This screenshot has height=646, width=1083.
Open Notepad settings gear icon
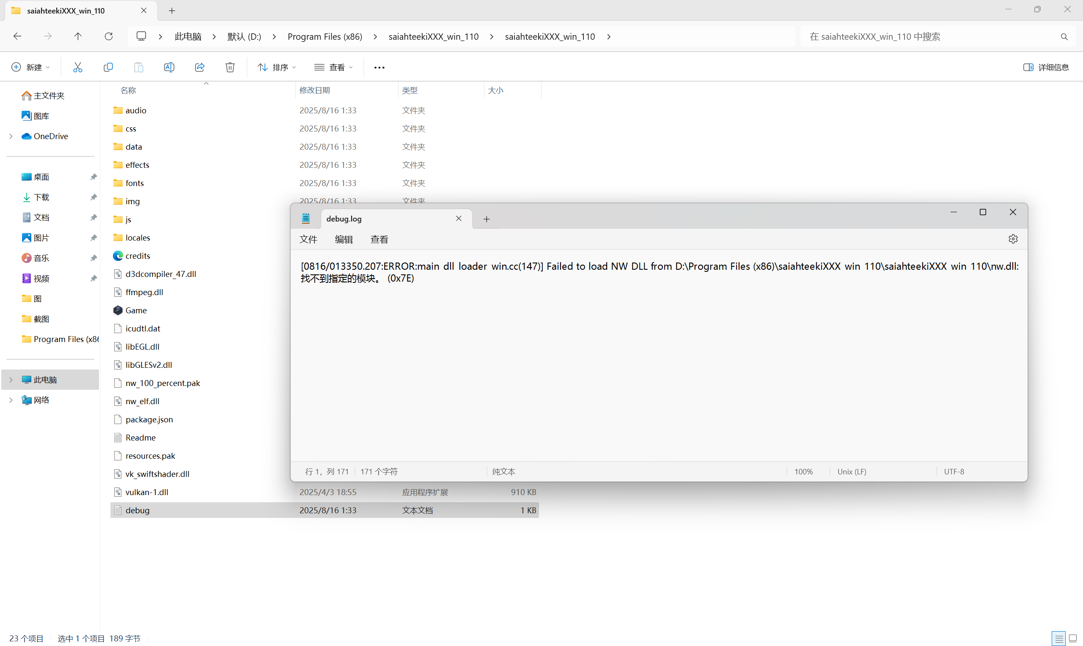point(1013,239)
